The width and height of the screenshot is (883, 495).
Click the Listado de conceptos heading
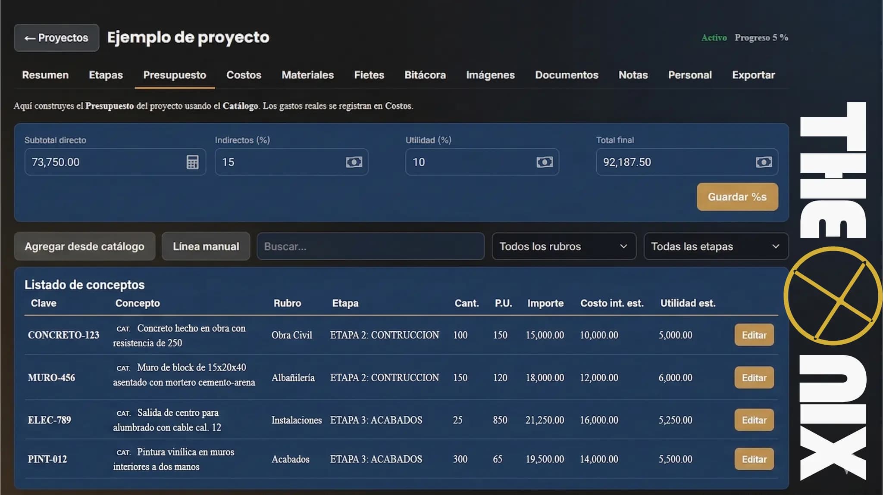click(x=85, y=285)
